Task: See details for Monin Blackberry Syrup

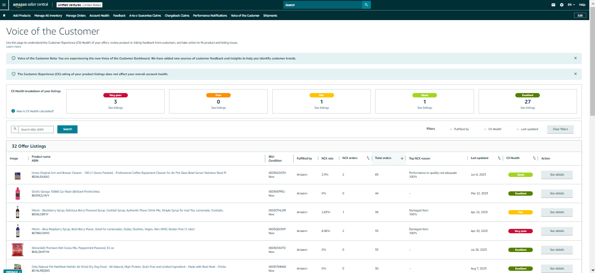Action: tap(557, 212)
